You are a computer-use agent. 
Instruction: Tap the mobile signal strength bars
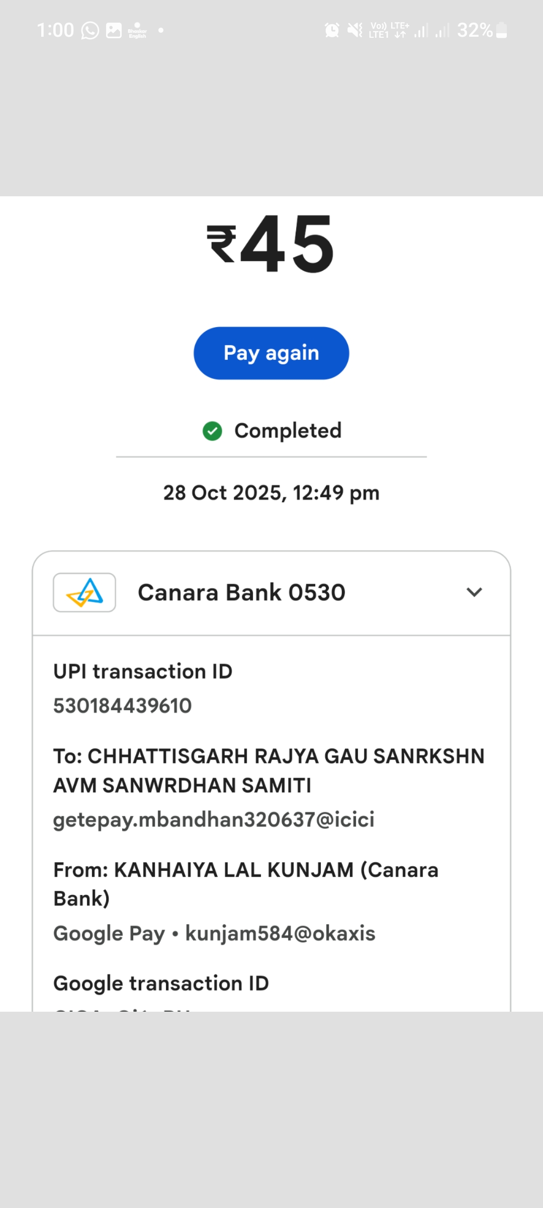coord(421,31)
